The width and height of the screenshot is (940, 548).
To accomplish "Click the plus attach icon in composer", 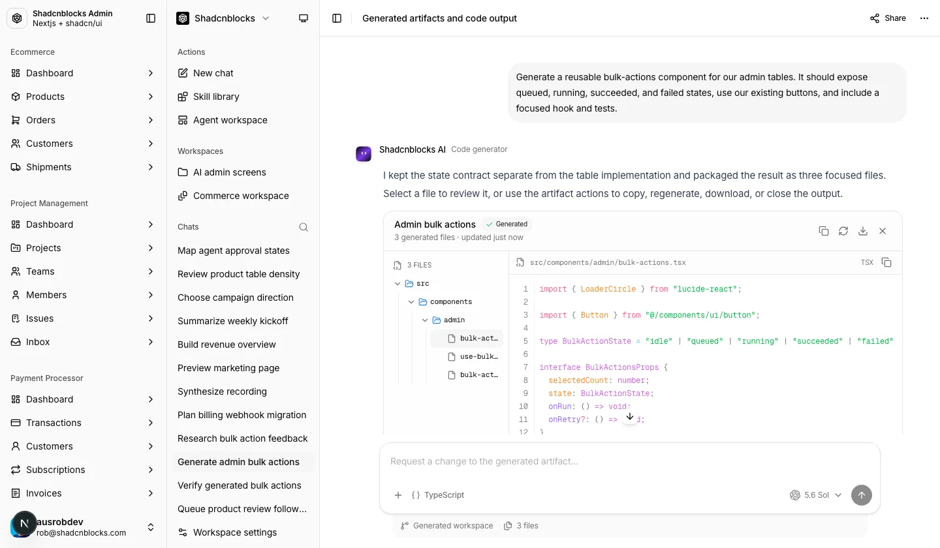I will 398,495.
